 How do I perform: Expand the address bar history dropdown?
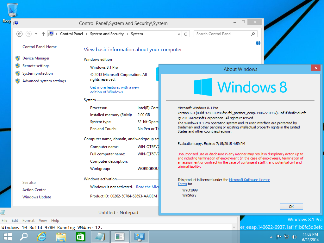tap(179, 34)
